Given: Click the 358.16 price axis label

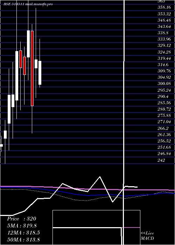Looking at the screenshot, I should (164, 7).
